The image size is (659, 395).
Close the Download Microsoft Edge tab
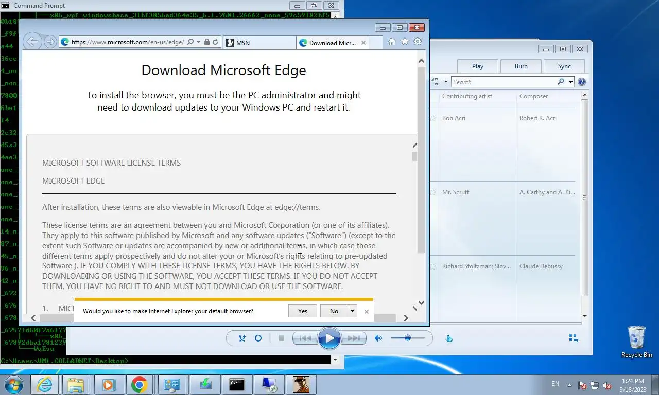363,43
